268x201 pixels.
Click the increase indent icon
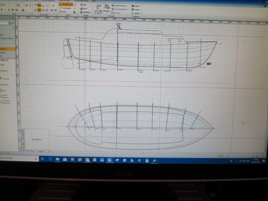tap(55, 10)
